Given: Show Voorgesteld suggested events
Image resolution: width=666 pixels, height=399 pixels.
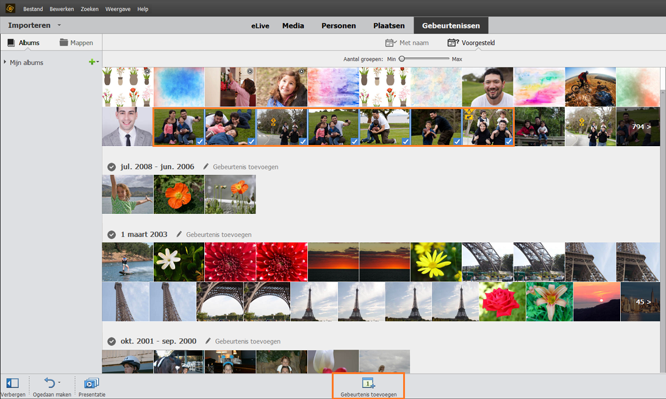Looking at the screenshot, I should 471,43.
